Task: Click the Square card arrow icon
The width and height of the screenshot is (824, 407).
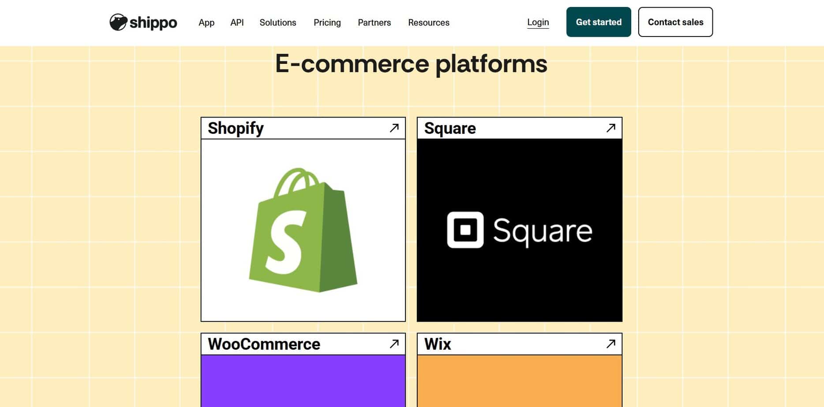Action: click(x=611, y=128)
